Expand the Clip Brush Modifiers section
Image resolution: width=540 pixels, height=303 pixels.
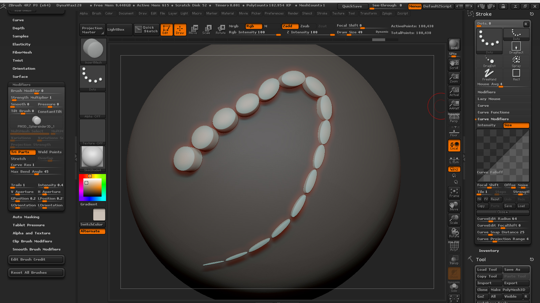[x=32, y=241]
